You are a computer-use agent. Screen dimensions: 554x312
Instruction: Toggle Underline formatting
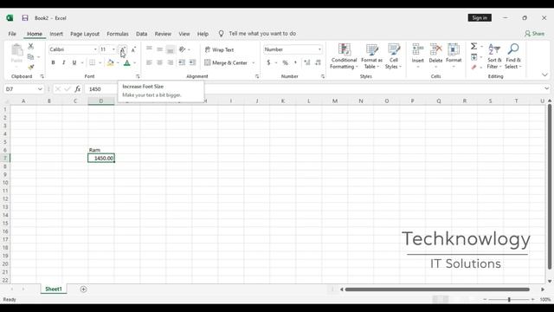coord(74,62)
